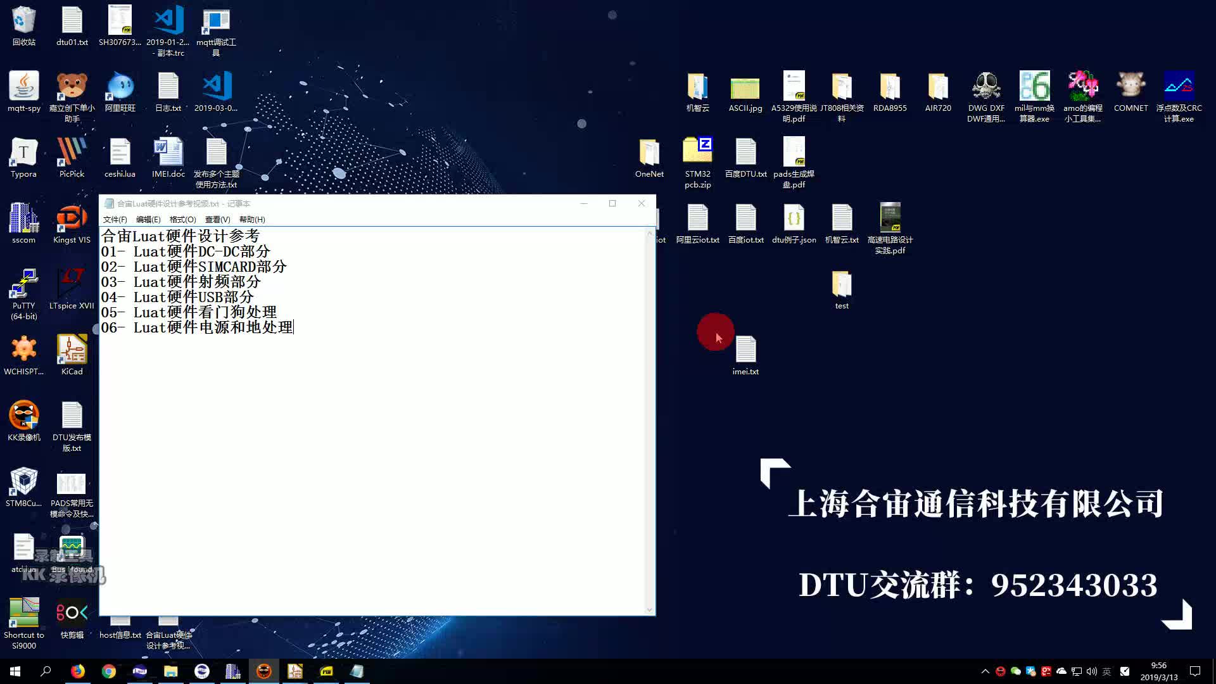Open the AIR720 folder
The height and width of the screenshot is (684, 1216).
pyautogui.click(x=938, y=92)
